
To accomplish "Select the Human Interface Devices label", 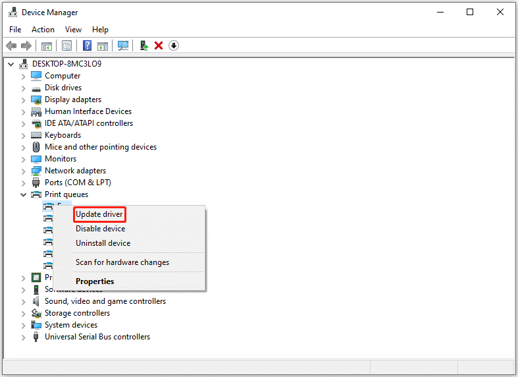I will (x=88, y=111).
